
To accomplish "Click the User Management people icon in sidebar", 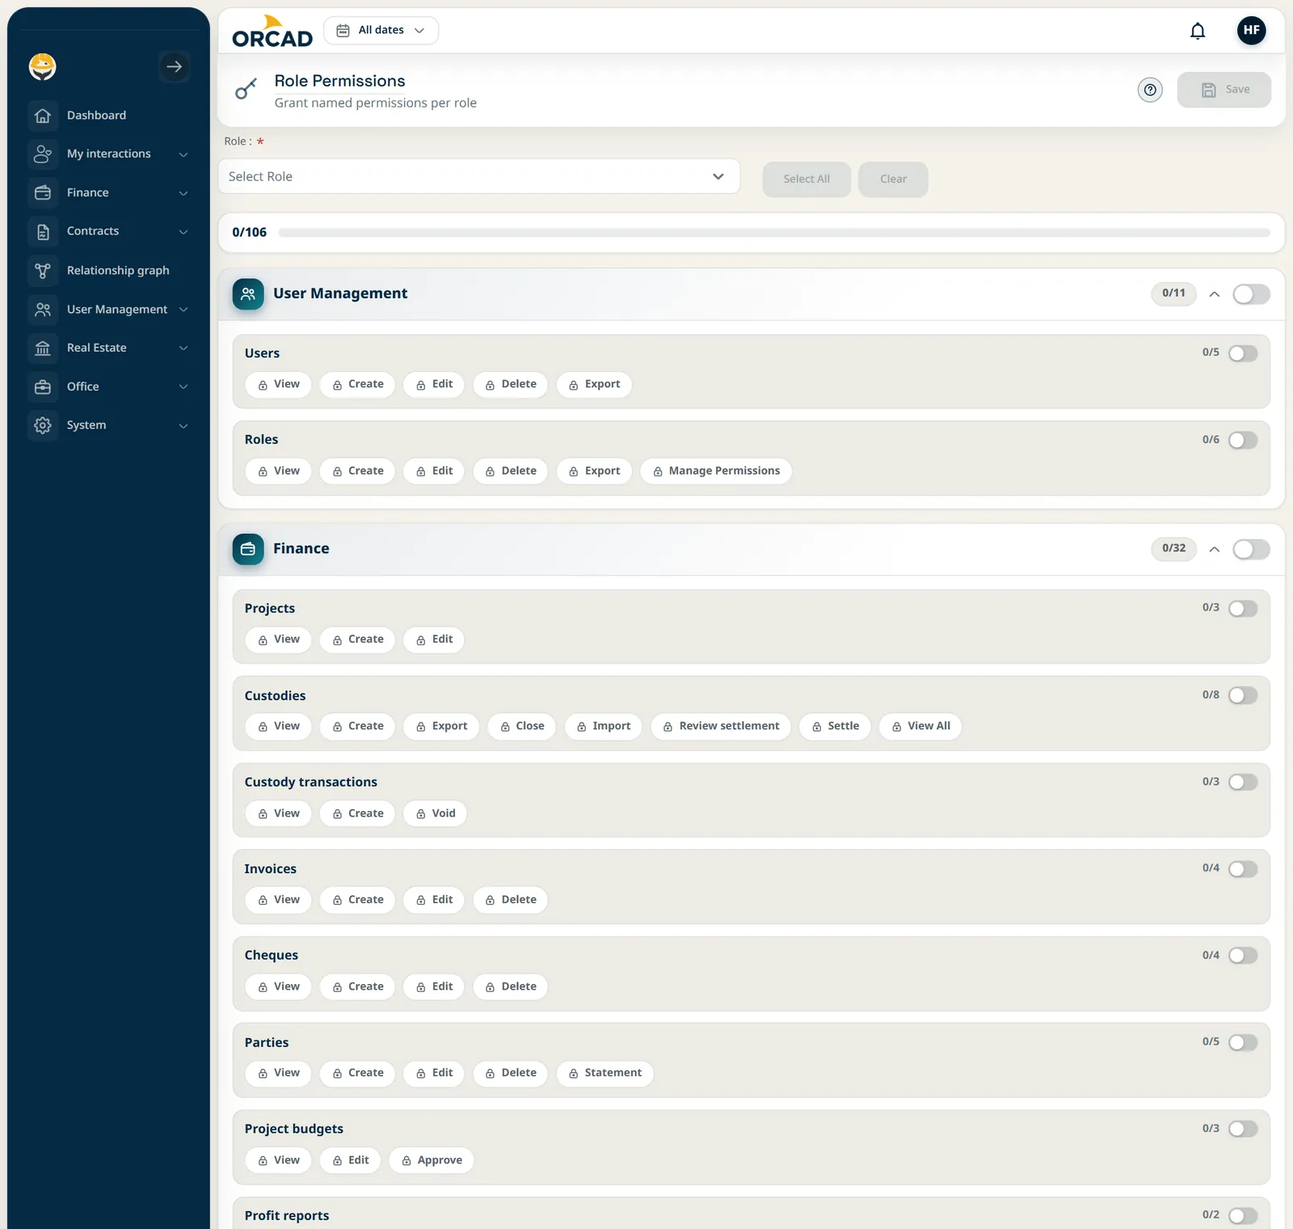I will [x=43, y=309].
